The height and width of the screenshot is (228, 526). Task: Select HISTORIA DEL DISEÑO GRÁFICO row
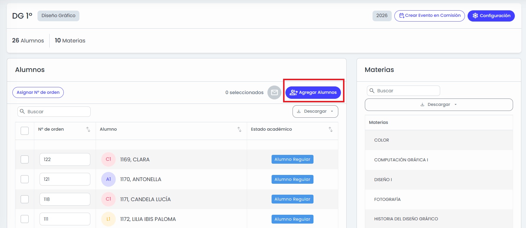(x=439, y=219)
